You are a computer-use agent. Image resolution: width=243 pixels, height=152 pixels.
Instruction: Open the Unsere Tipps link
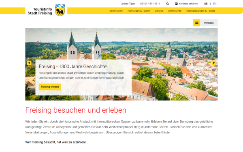[128, 4]
